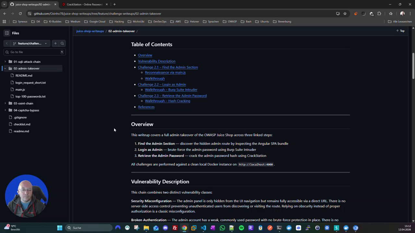Open the root readme.md file
415x233 pixels.
pos(21,131)
